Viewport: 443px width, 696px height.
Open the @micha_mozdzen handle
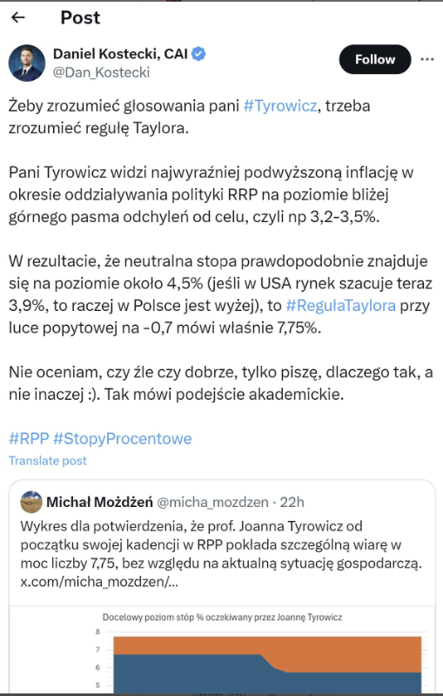[213, 502]
